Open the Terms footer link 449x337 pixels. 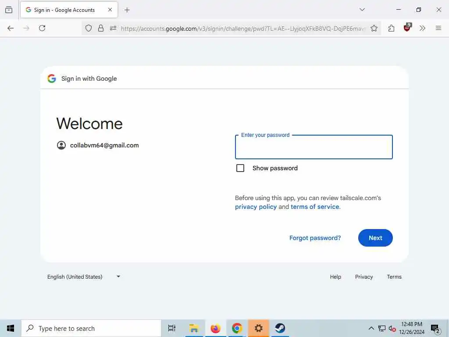394,277
